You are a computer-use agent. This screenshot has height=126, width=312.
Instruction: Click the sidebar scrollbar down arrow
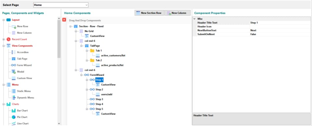(59, 123)
